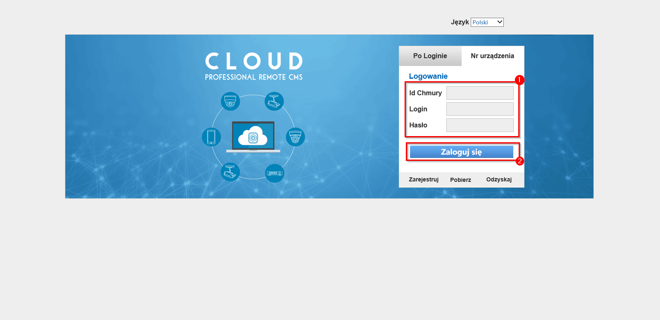The width and height of the screenshot is (660, 320).
Task: Click the Id Chmury label
Action: click(425, 93)
